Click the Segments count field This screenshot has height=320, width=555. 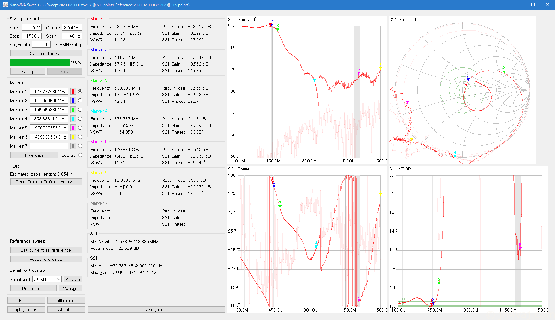click(41, 45)
